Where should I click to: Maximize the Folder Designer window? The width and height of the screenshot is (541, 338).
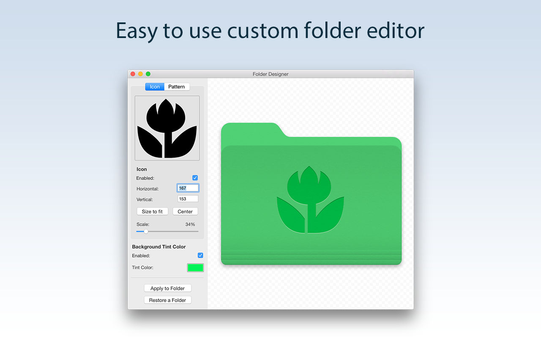click(148, 74)
